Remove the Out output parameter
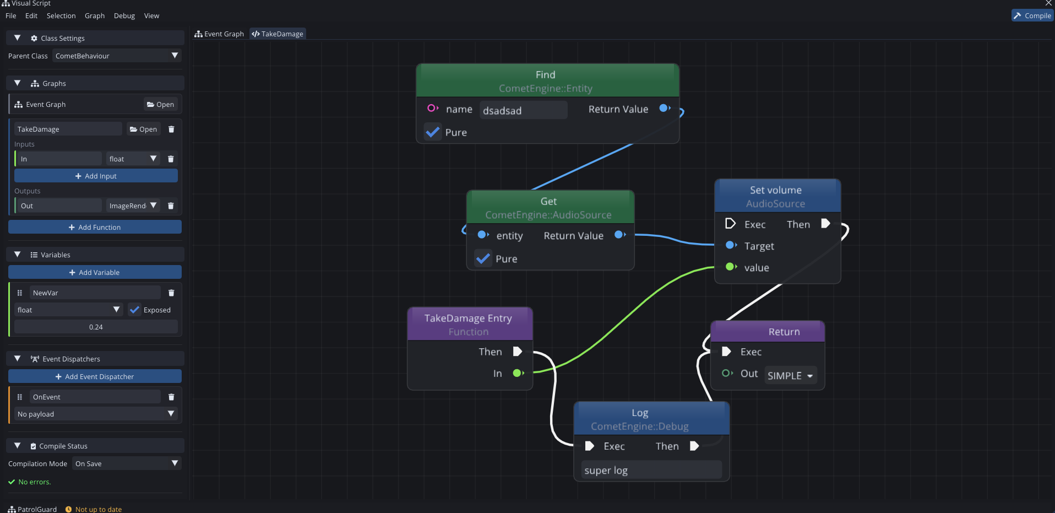 coord(171,206)
